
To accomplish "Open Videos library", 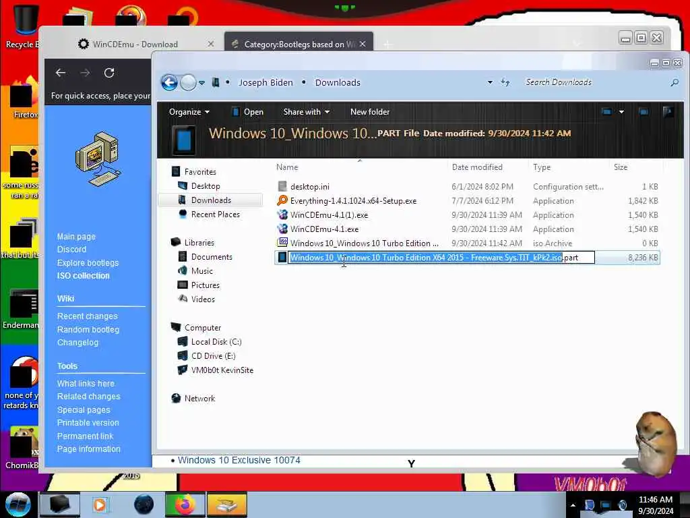I will point(203,299).
